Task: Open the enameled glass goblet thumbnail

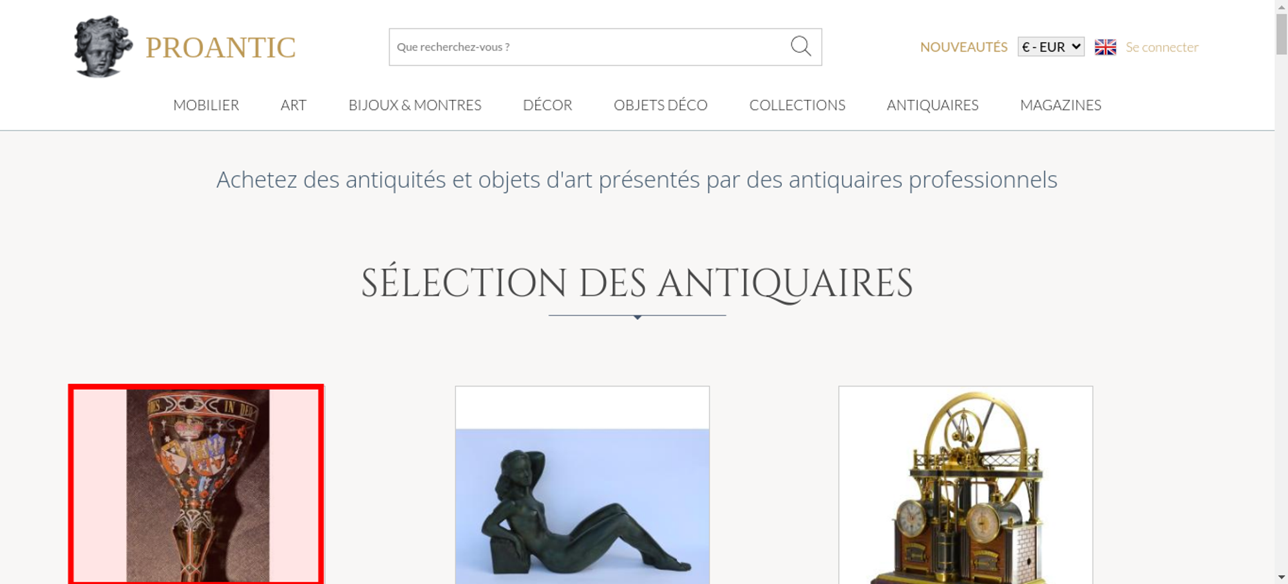Action: [x=196, y=486]
